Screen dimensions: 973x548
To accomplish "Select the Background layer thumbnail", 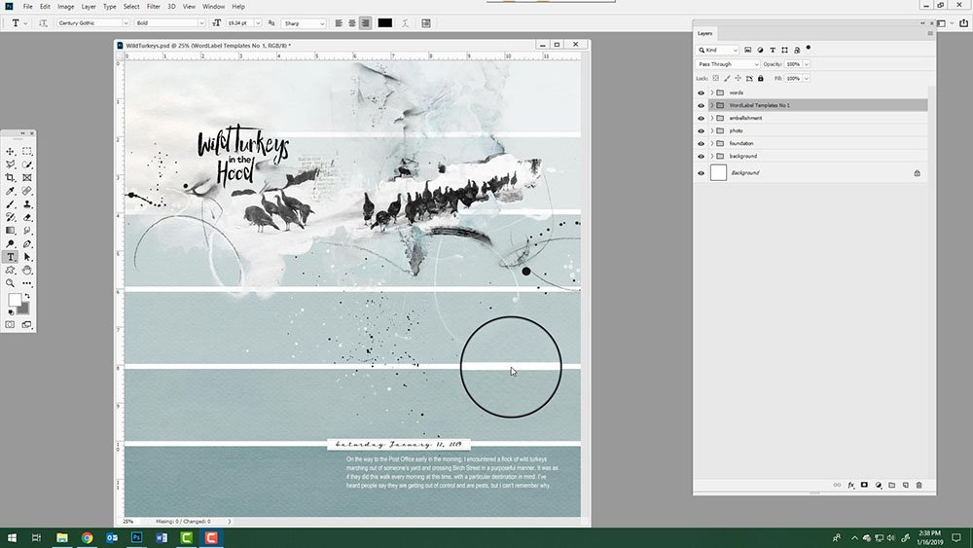I will 718,172.
